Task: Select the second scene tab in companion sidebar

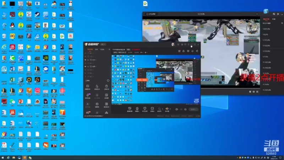Action: pos(97,49)
